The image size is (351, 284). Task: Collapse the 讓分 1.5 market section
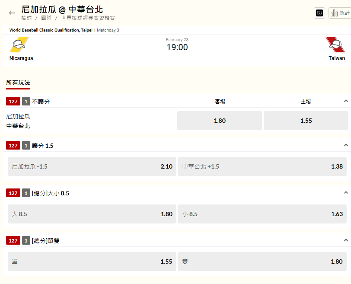tap(346, 145)
